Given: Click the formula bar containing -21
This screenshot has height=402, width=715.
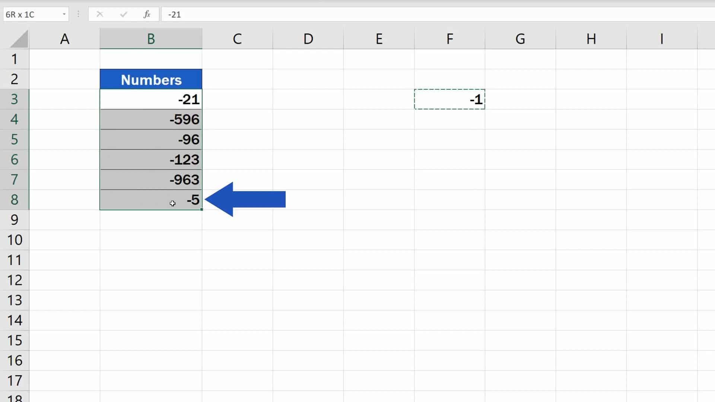Looking at the screenshot, I should (261, 14).
